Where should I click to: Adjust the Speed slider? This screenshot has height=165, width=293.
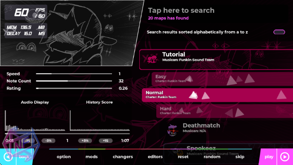click(x=74, y=74)
